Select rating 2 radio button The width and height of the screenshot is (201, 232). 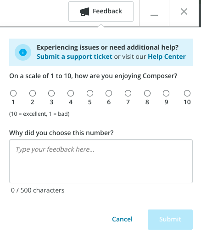[x=33, y=93]
